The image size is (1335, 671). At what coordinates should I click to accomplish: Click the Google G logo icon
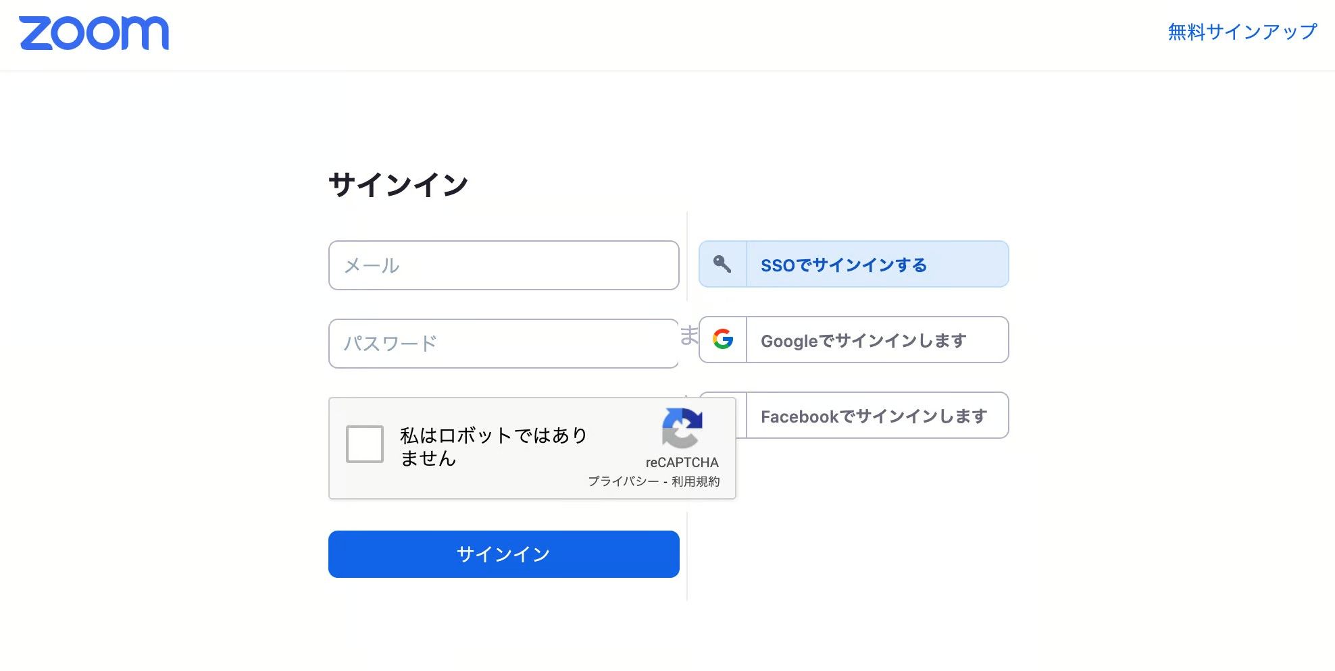click(x=722, y=340)
